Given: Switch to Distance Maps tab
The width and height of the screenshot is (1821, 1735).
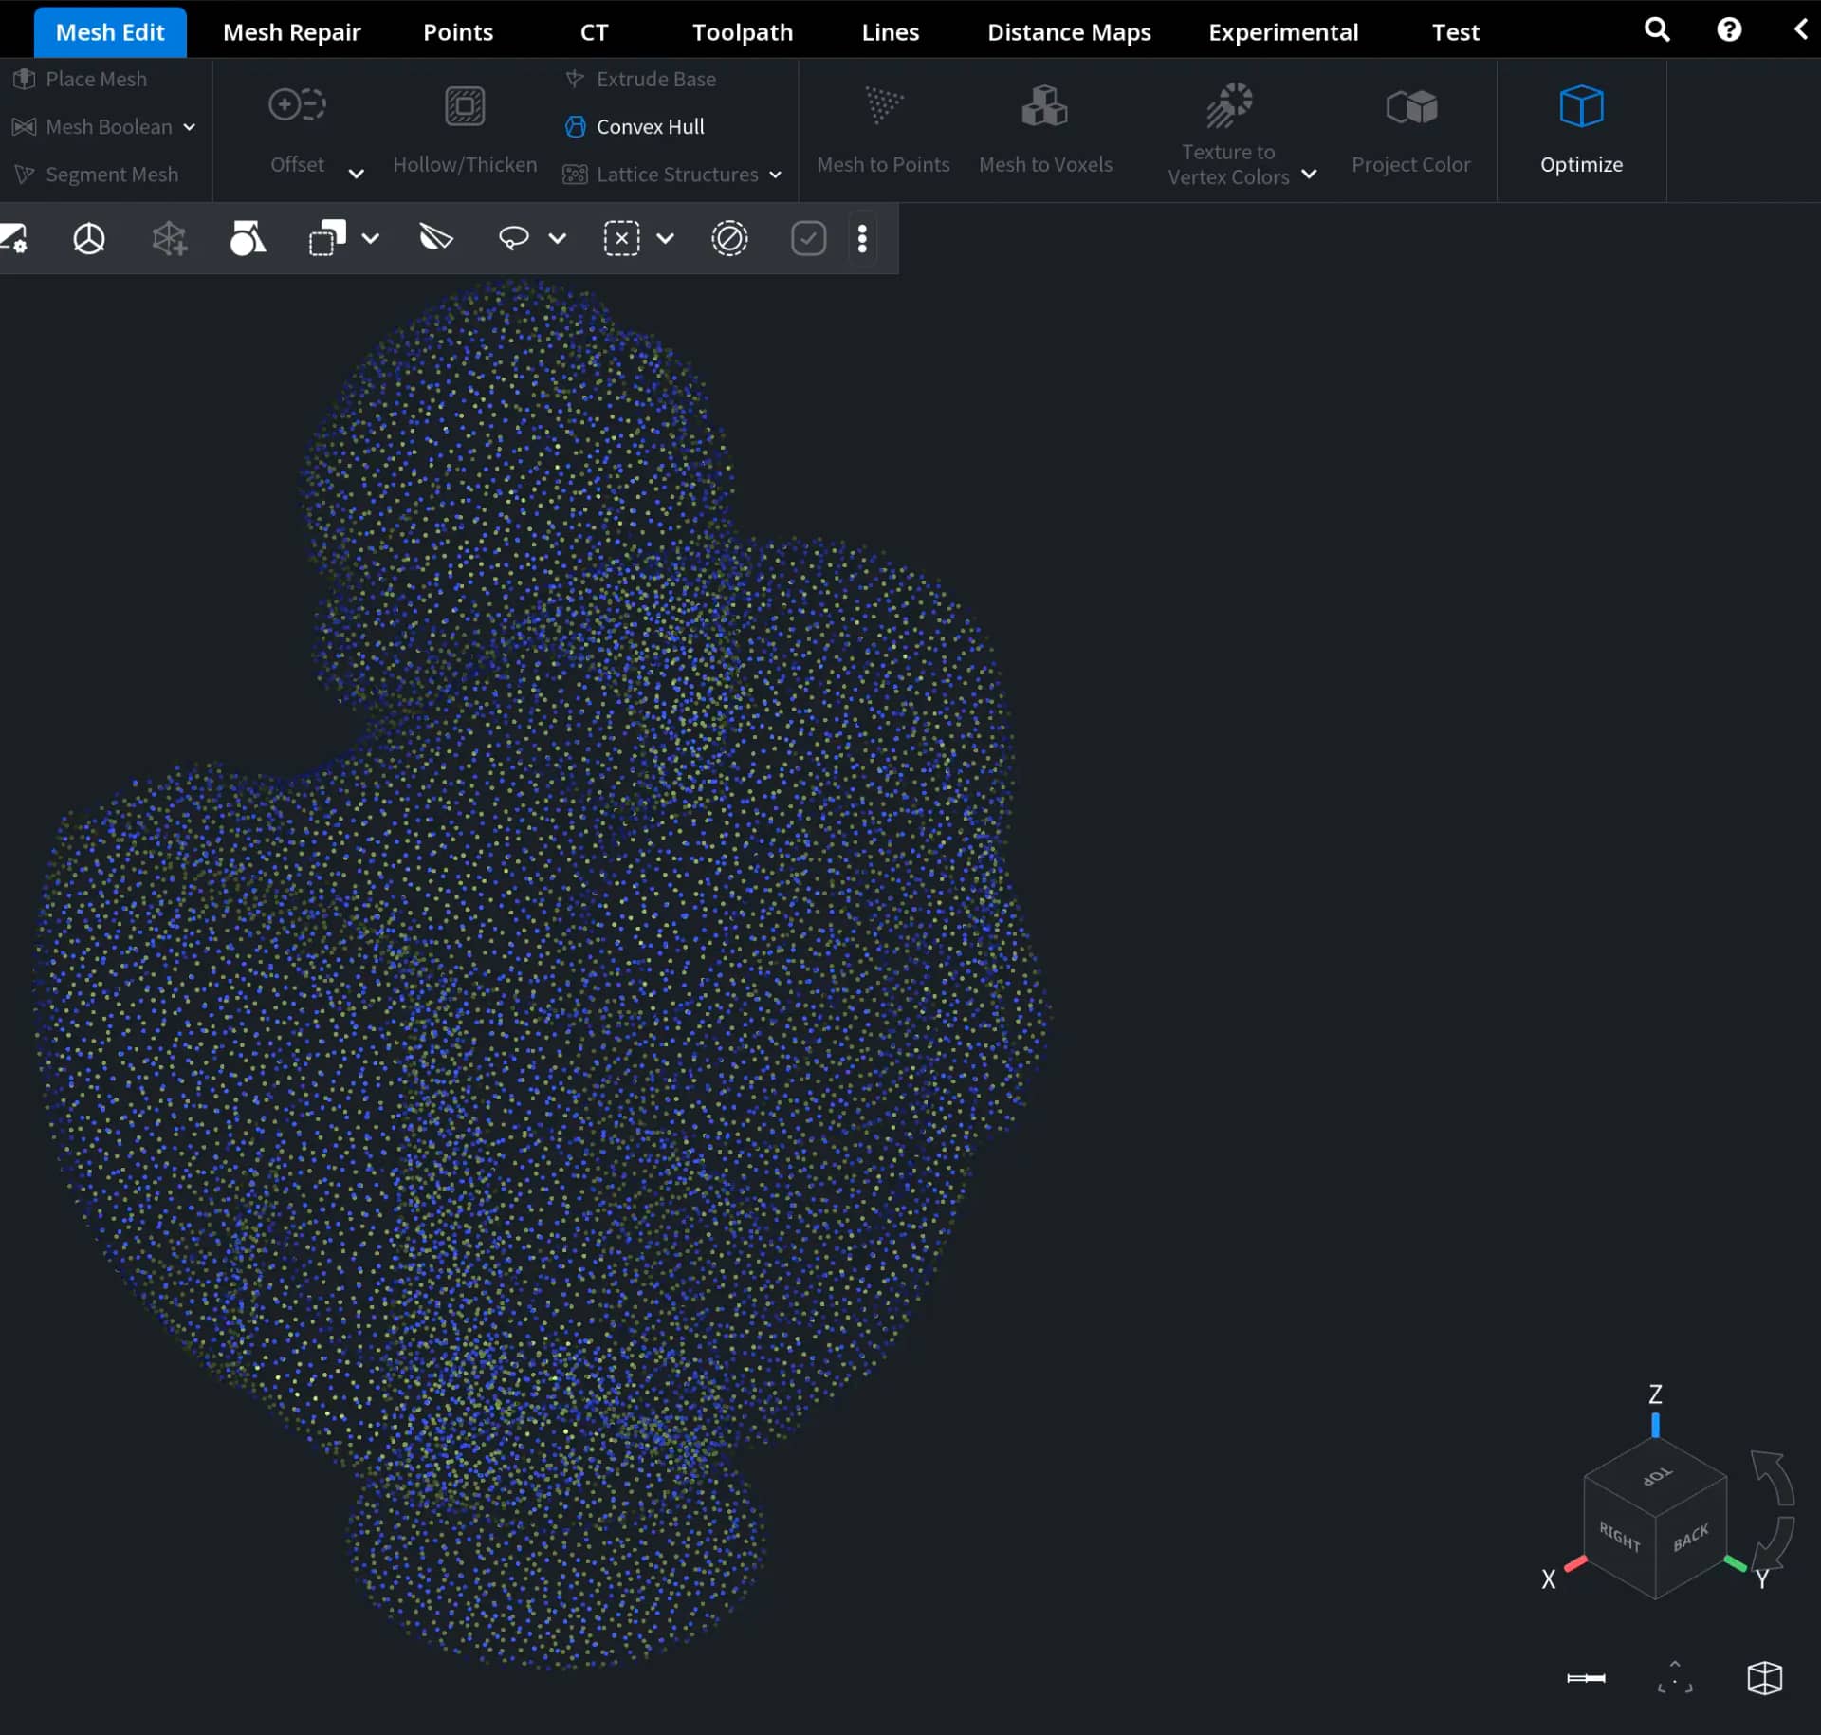Looking at the screenshot, I should 1069,32.
